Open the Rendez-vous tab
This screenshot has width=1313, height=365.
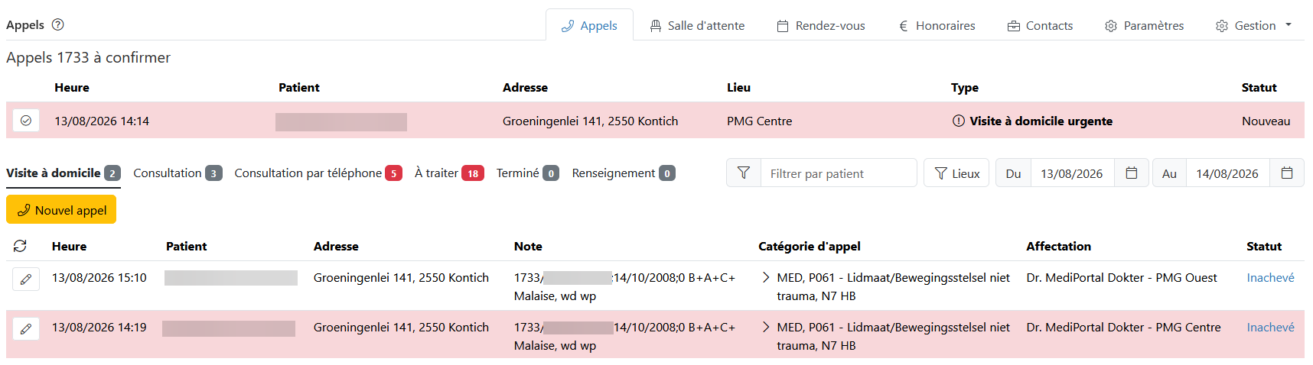tap(821, 25)
